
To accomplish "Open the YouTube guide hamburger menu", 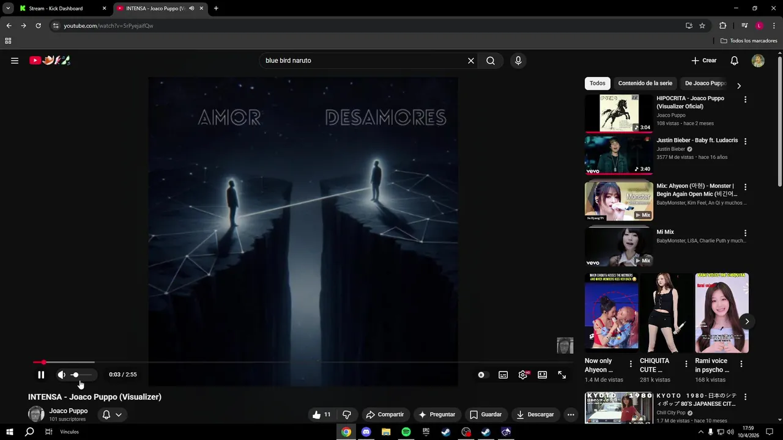I will tap(15, 61).
